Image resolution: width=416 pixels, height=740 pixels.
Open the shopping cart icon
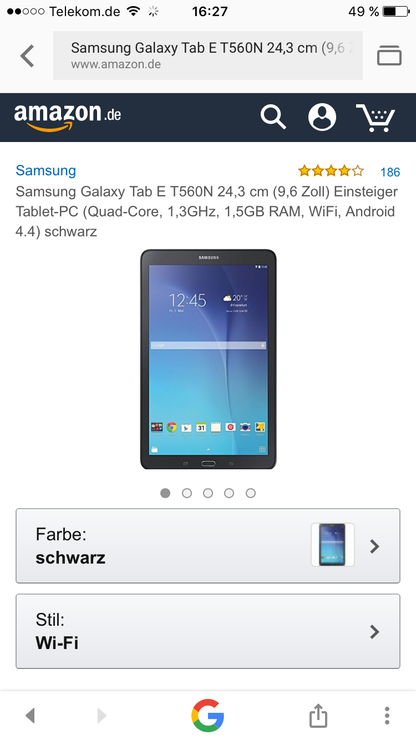(375, 118)
